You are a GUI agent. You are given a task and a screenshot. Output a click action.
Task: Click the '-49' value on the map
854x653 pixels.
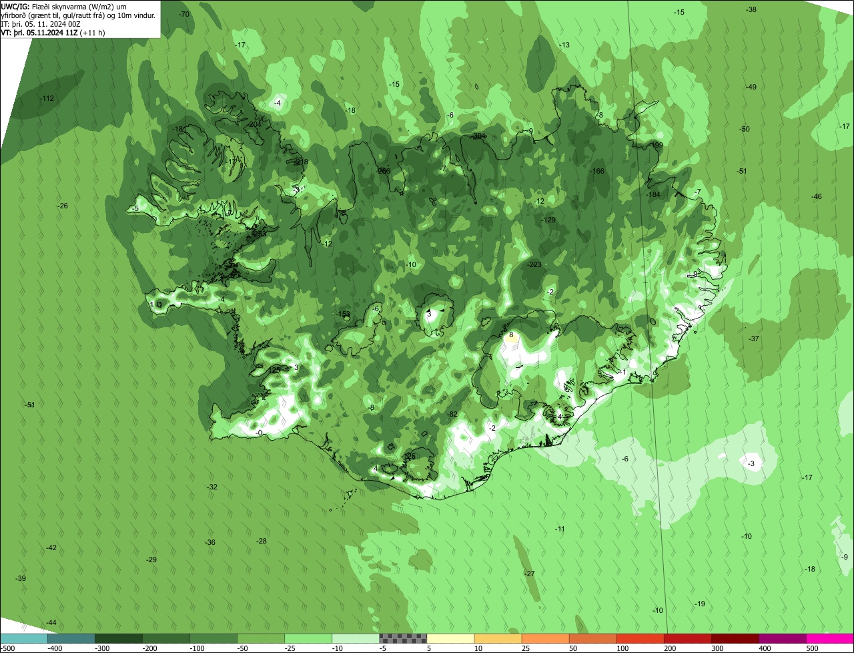751,87
